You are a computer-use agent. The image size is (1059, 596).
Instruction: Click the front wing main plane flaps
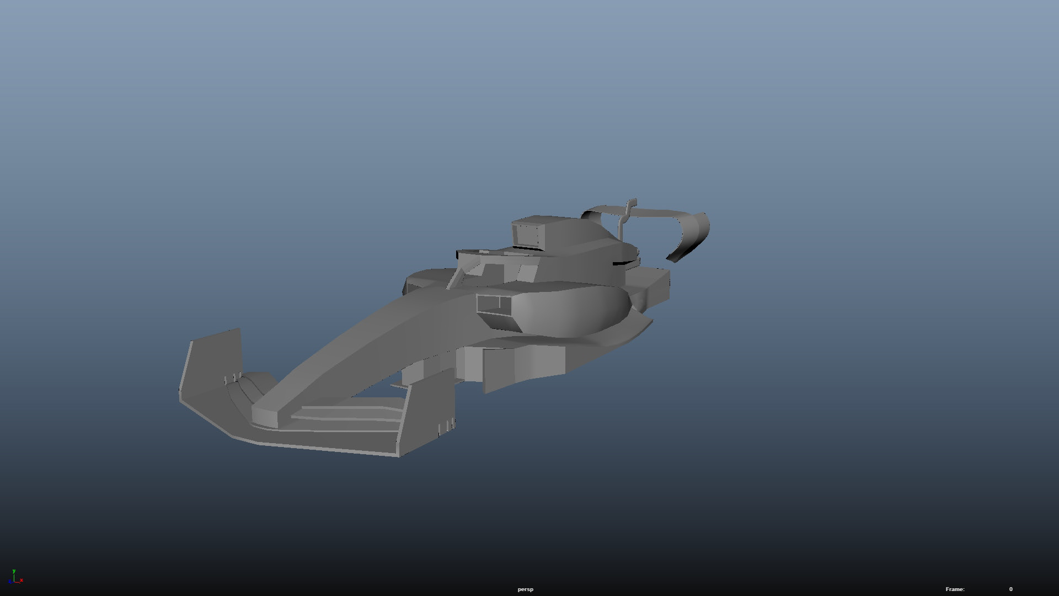coord(347,415)
